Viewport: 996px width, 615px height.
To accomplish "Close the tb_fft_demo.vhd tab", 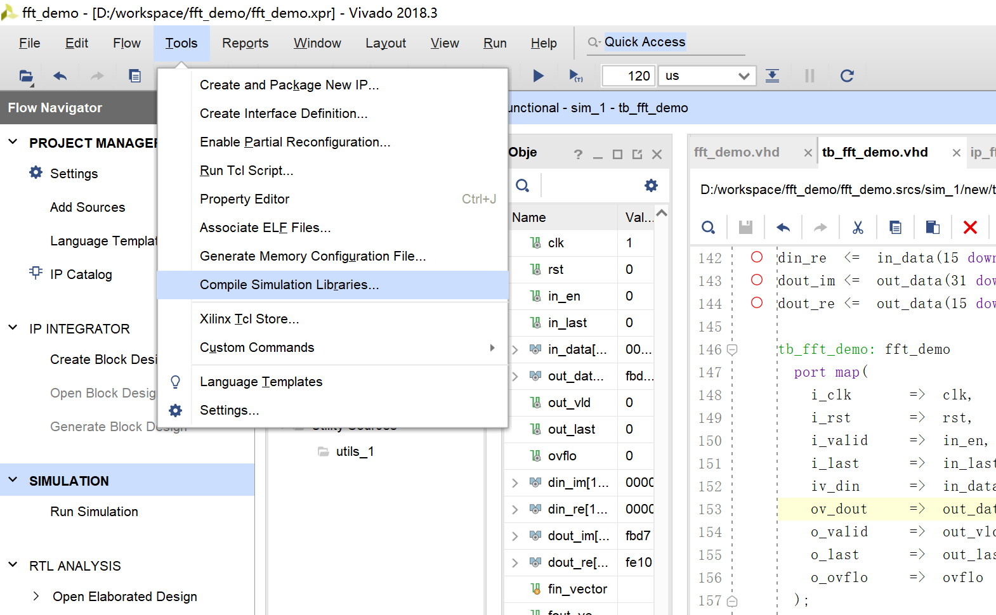I will [x=957, y=153].
